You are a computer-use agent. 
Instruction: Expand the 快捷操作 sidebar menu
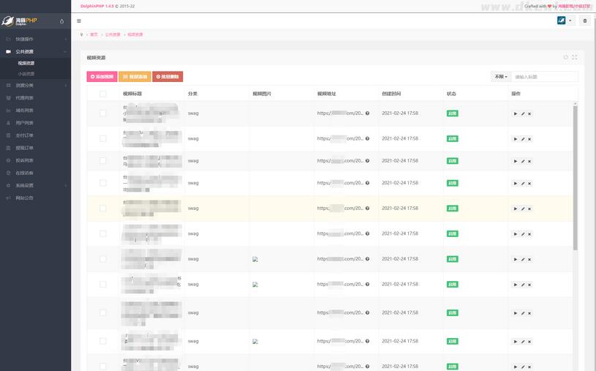[x=35, y=40]
